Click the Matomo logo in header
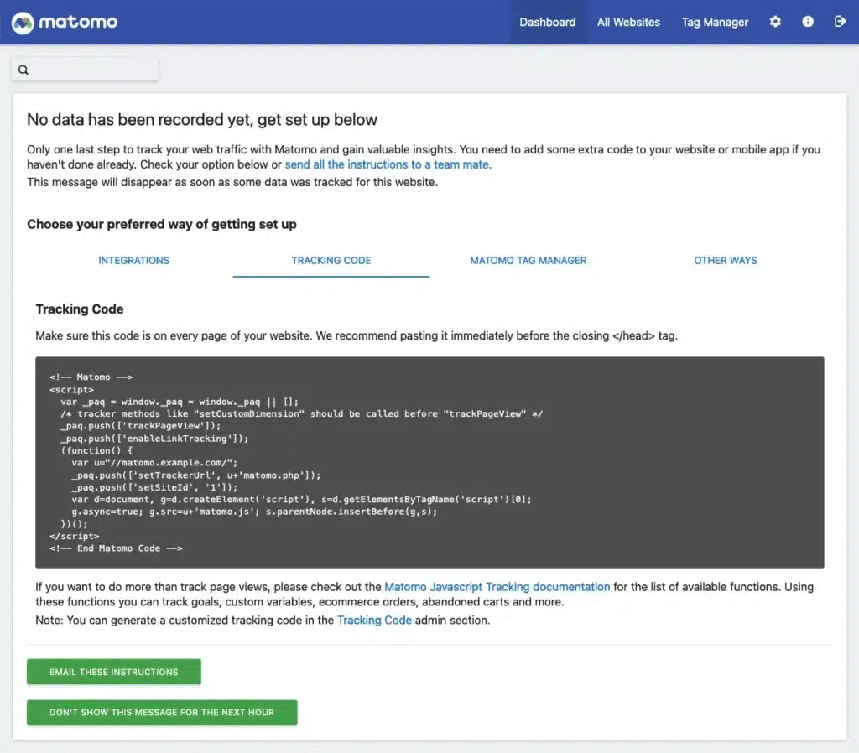This screenshot has width=859, height=753. [65, 22]
